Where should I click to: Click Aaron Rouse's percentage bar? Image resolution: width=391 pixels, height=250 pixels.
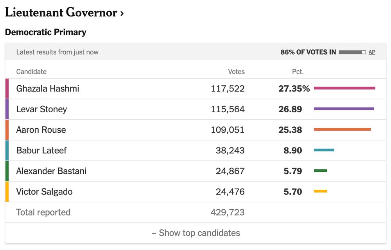[343, 129]
